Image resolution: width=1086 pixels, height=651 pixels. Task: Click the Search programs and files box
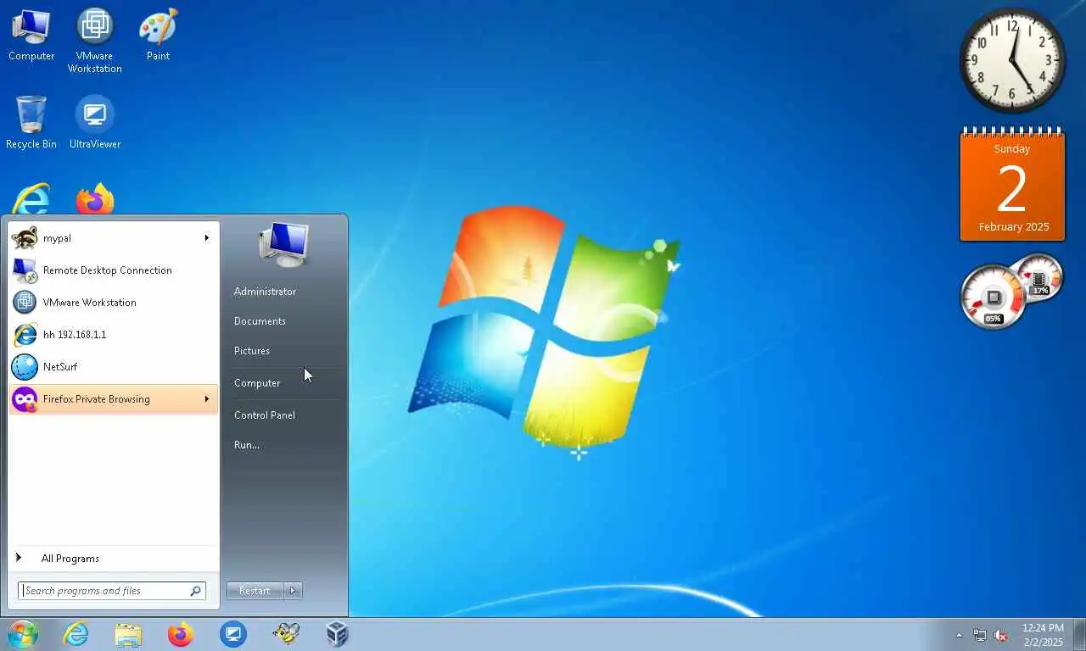tap(112, 591)
